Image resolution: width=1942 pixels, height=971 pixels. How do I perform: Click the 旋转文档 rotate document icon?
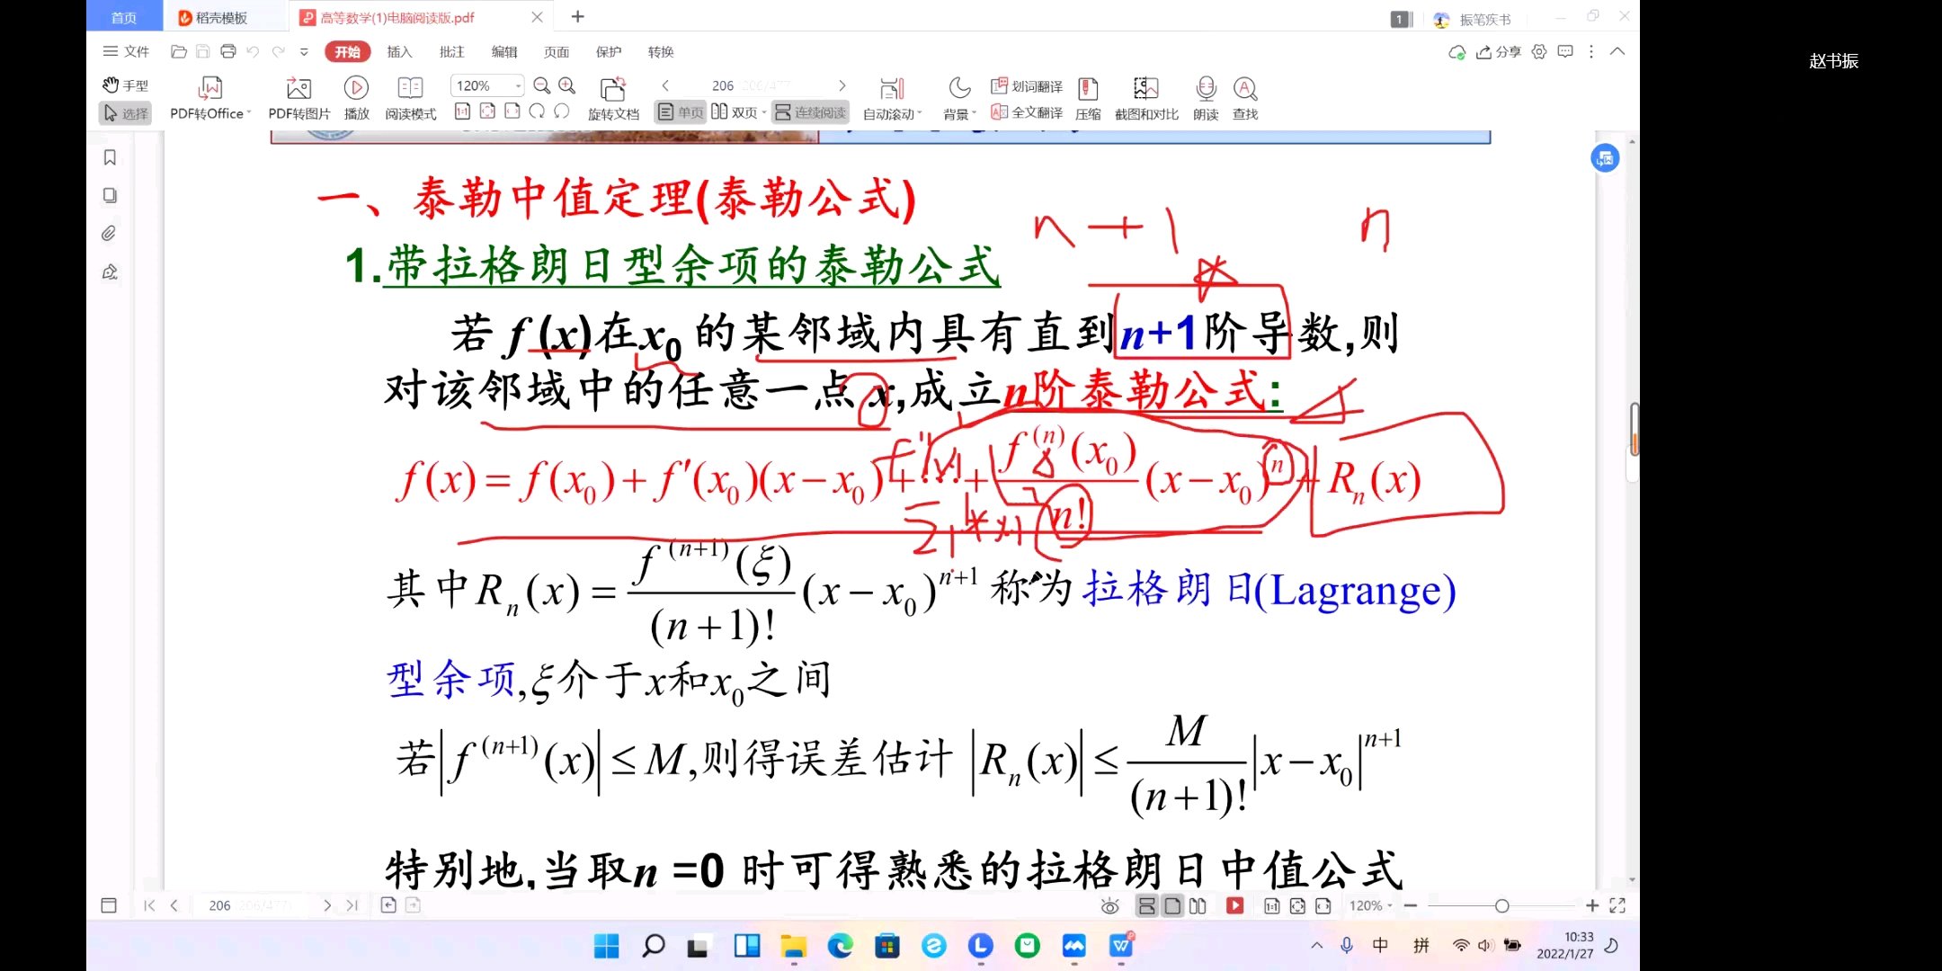click(612, 89)
